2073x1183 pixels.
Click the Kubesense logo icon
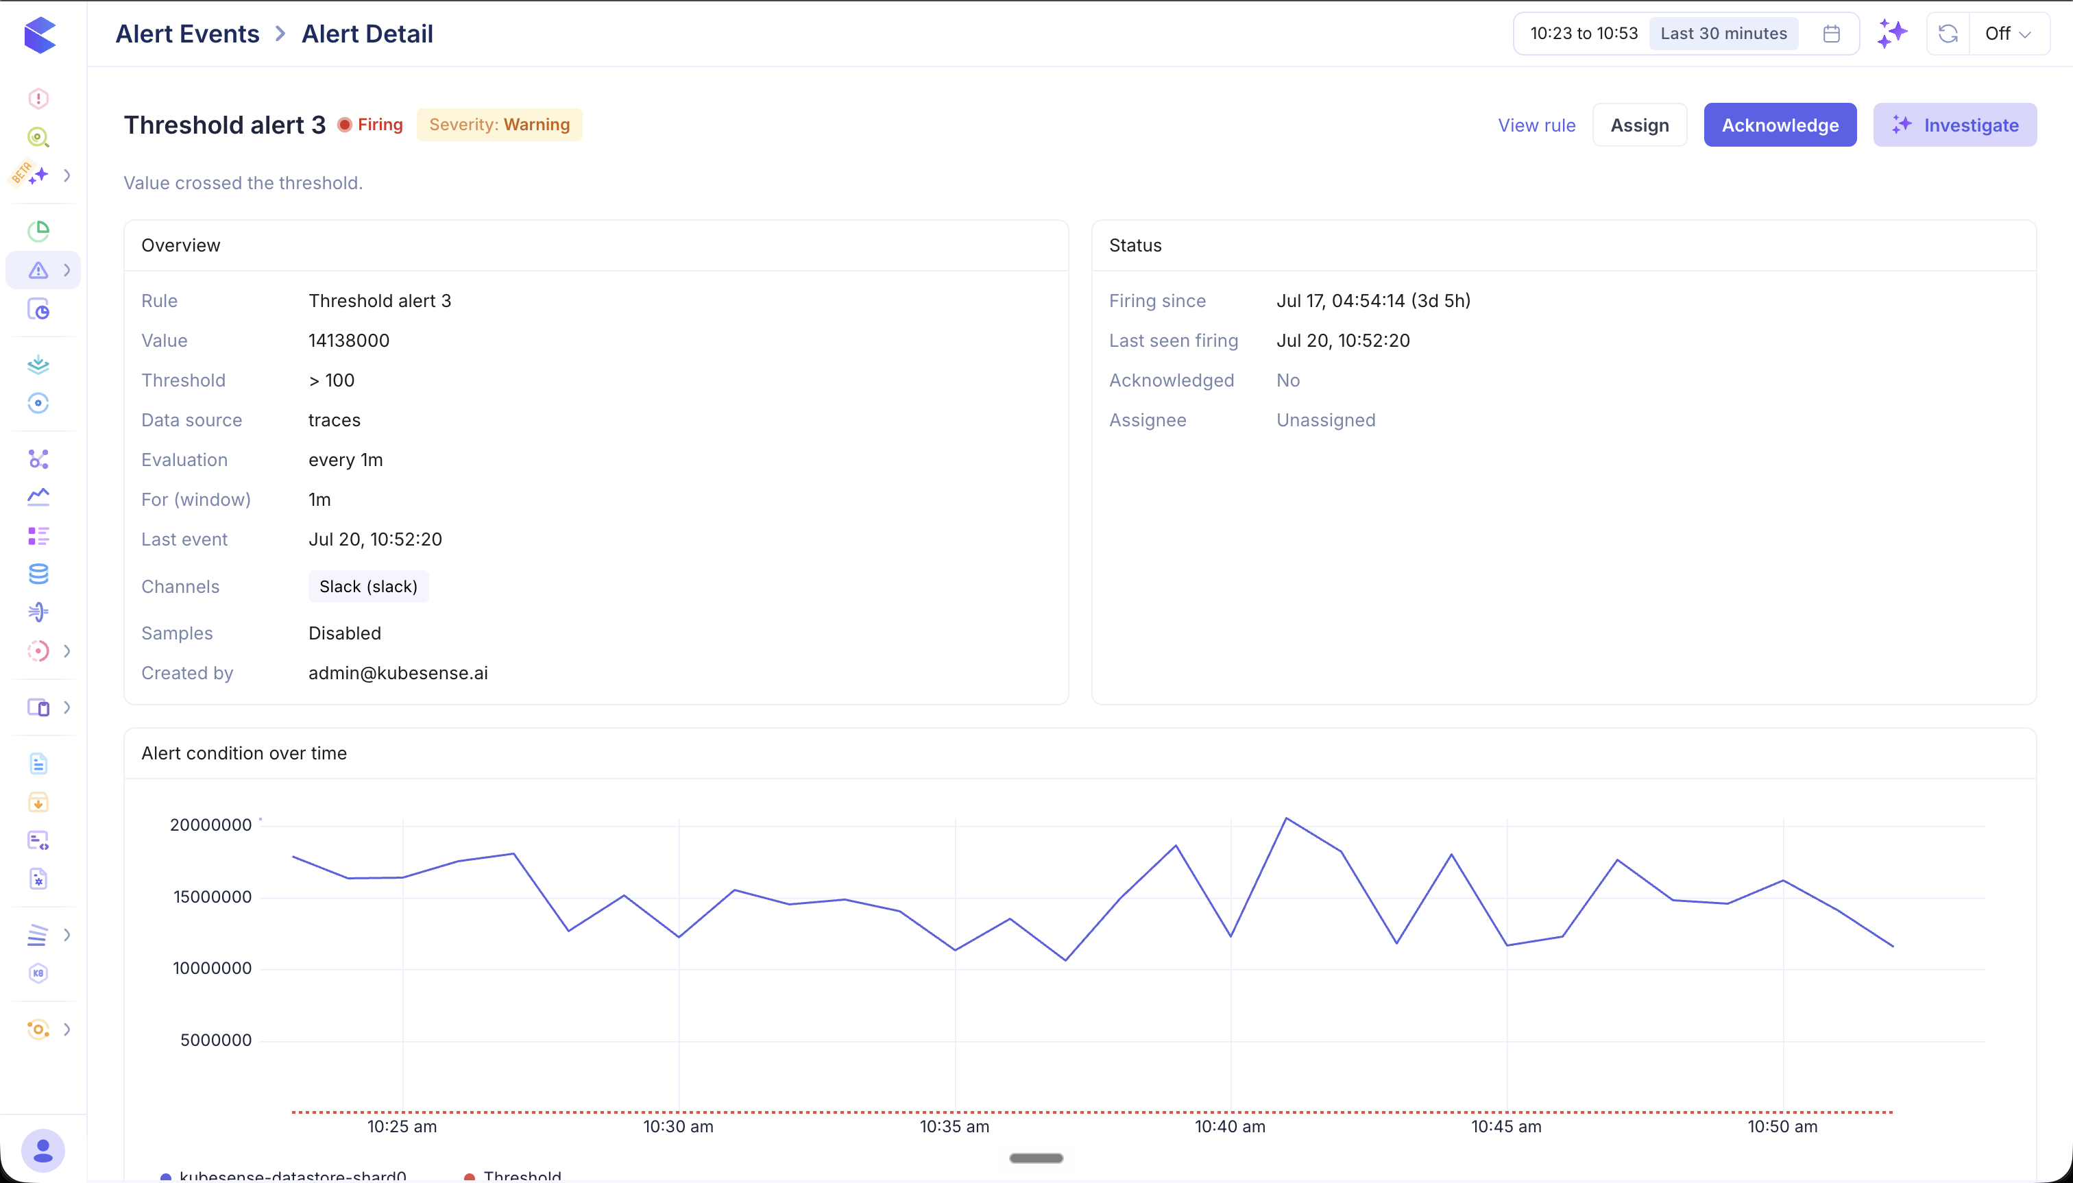point(39,34)
